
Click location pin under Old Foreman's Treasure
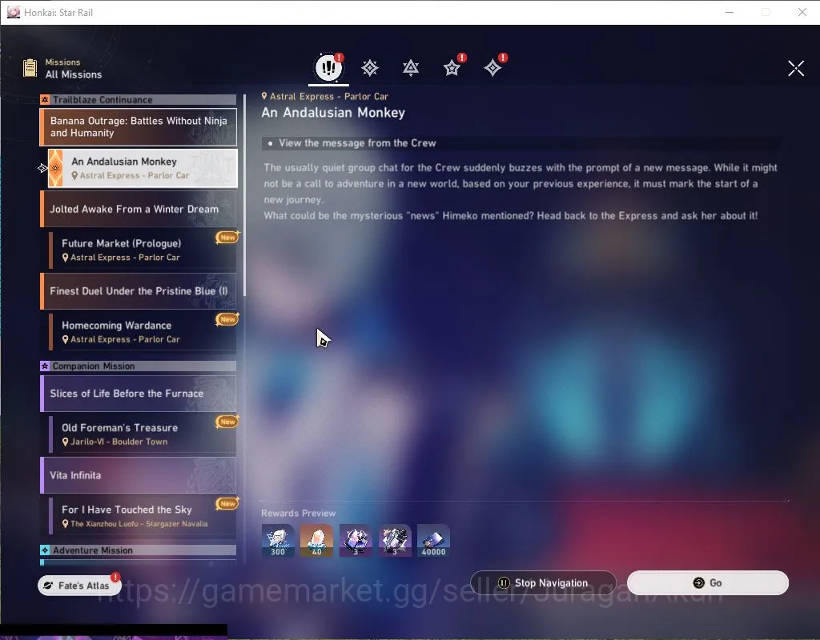[66, 442]
